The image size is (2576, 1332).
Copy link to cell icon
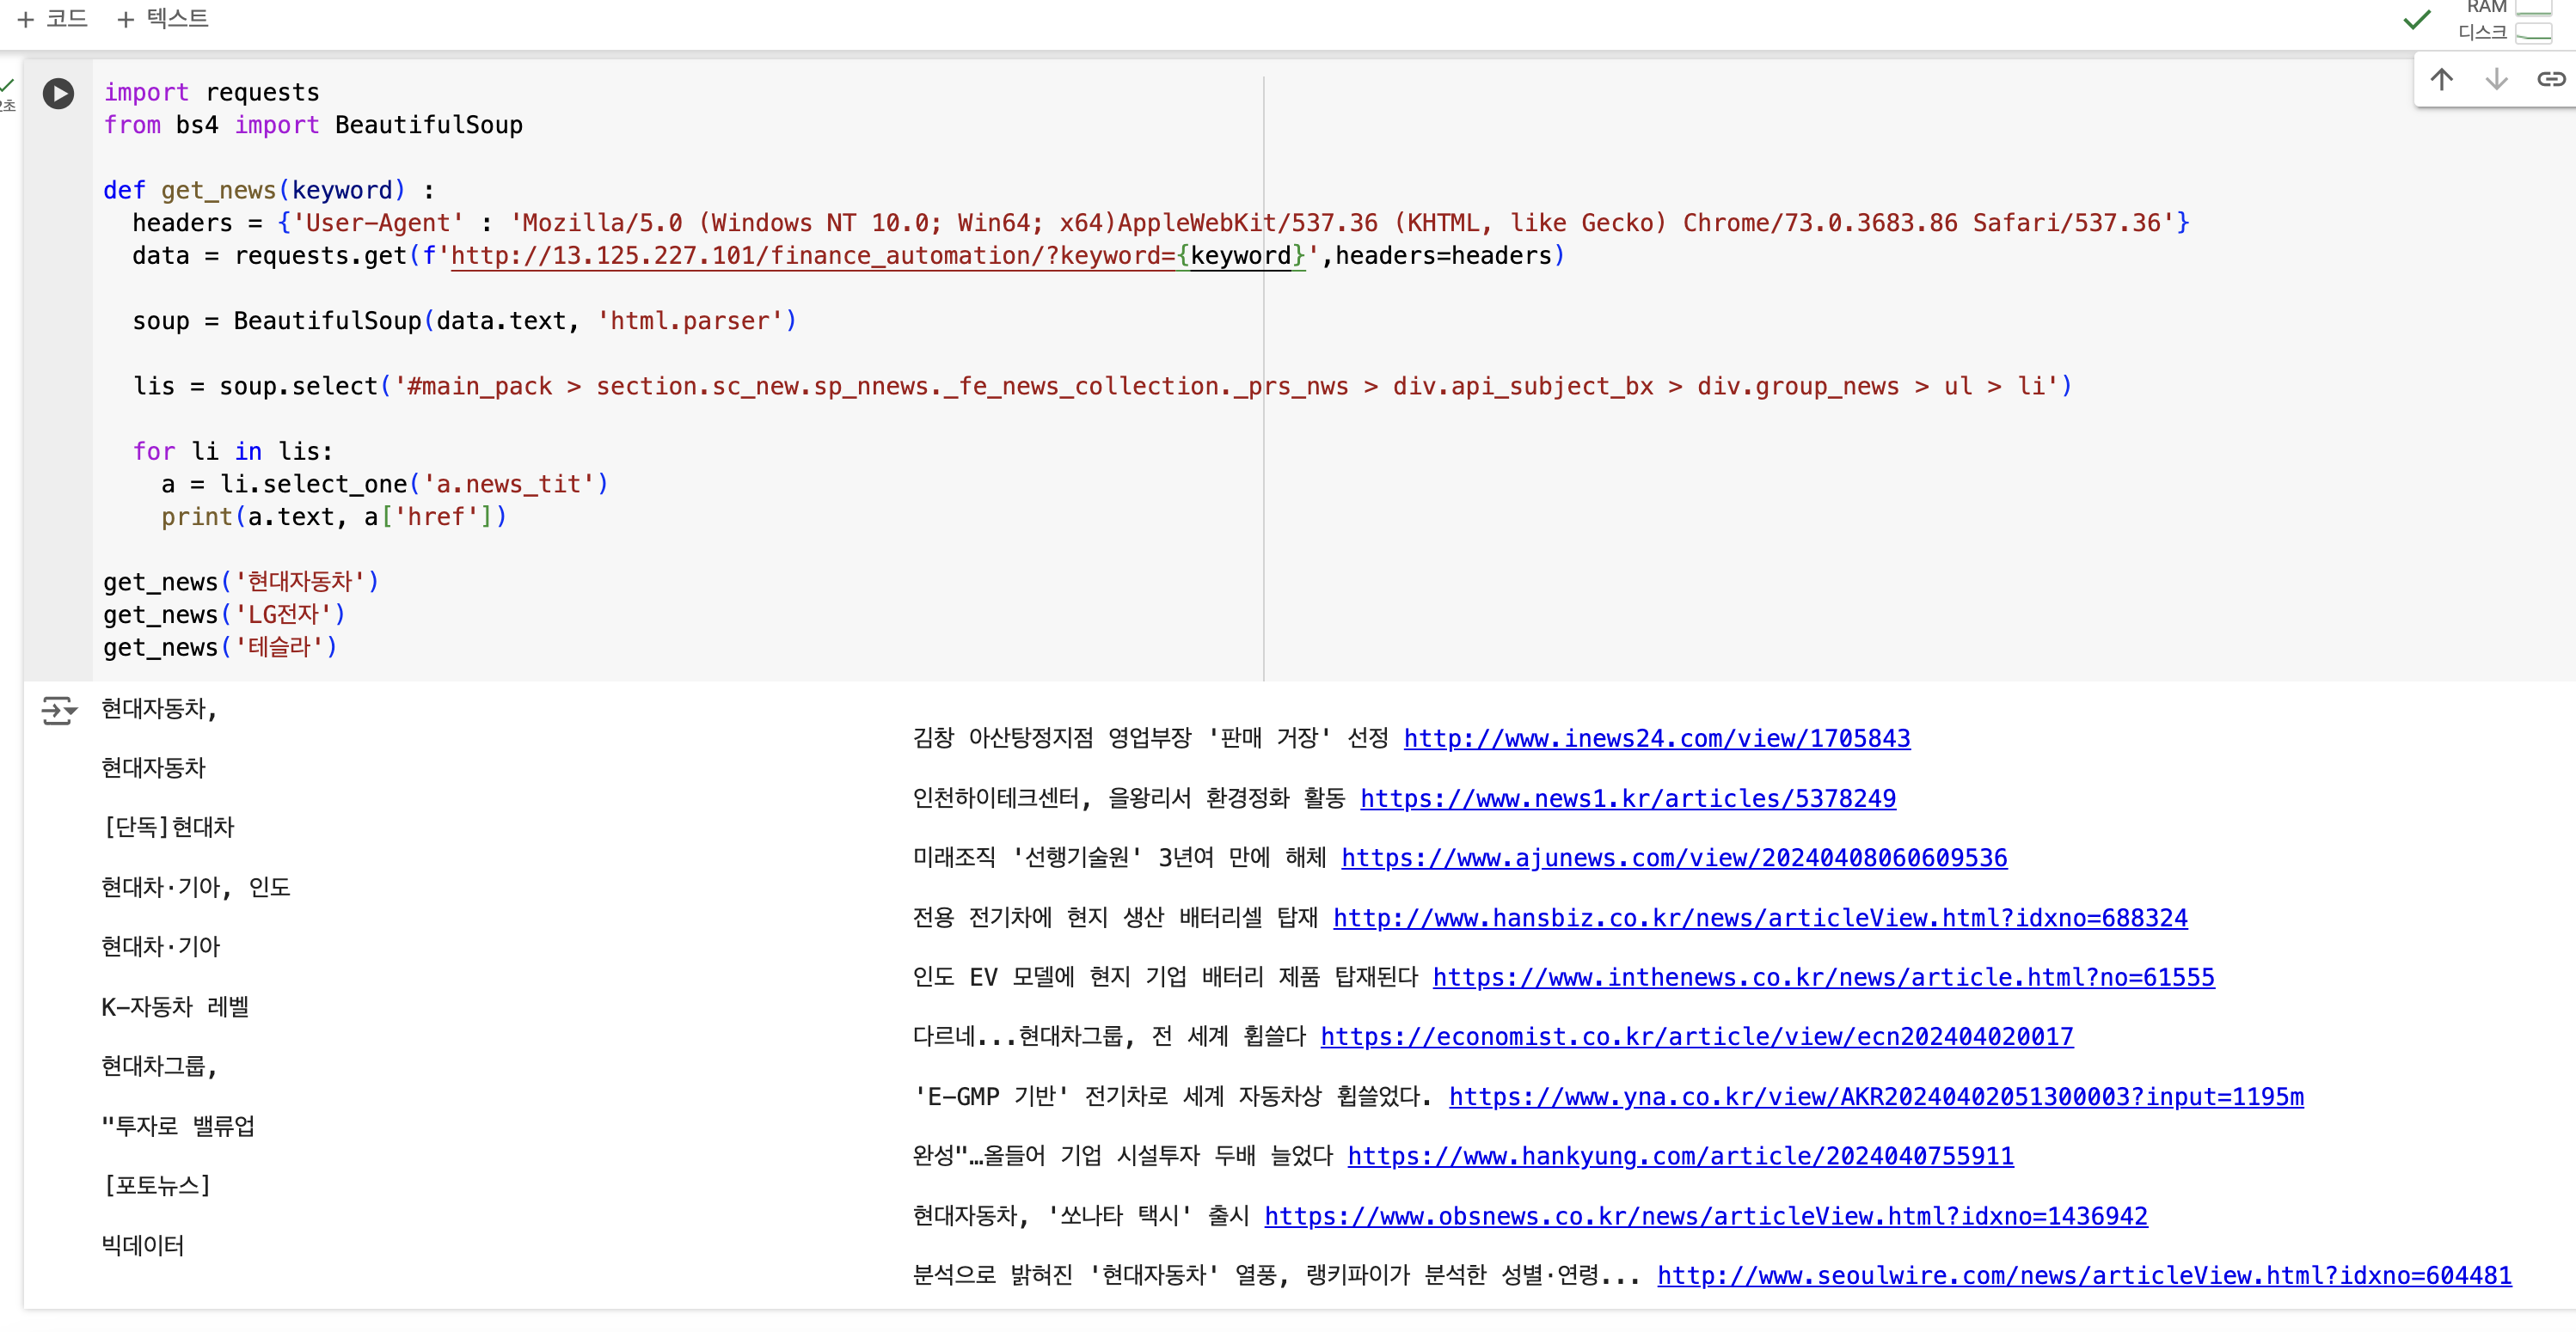[2550, 79]
